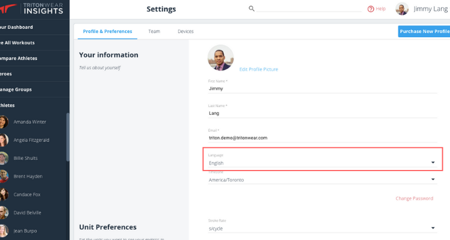The image size is (450, 240).
Task: Click Brent Hayden's avatar
Action: click(x=4, y=177)
